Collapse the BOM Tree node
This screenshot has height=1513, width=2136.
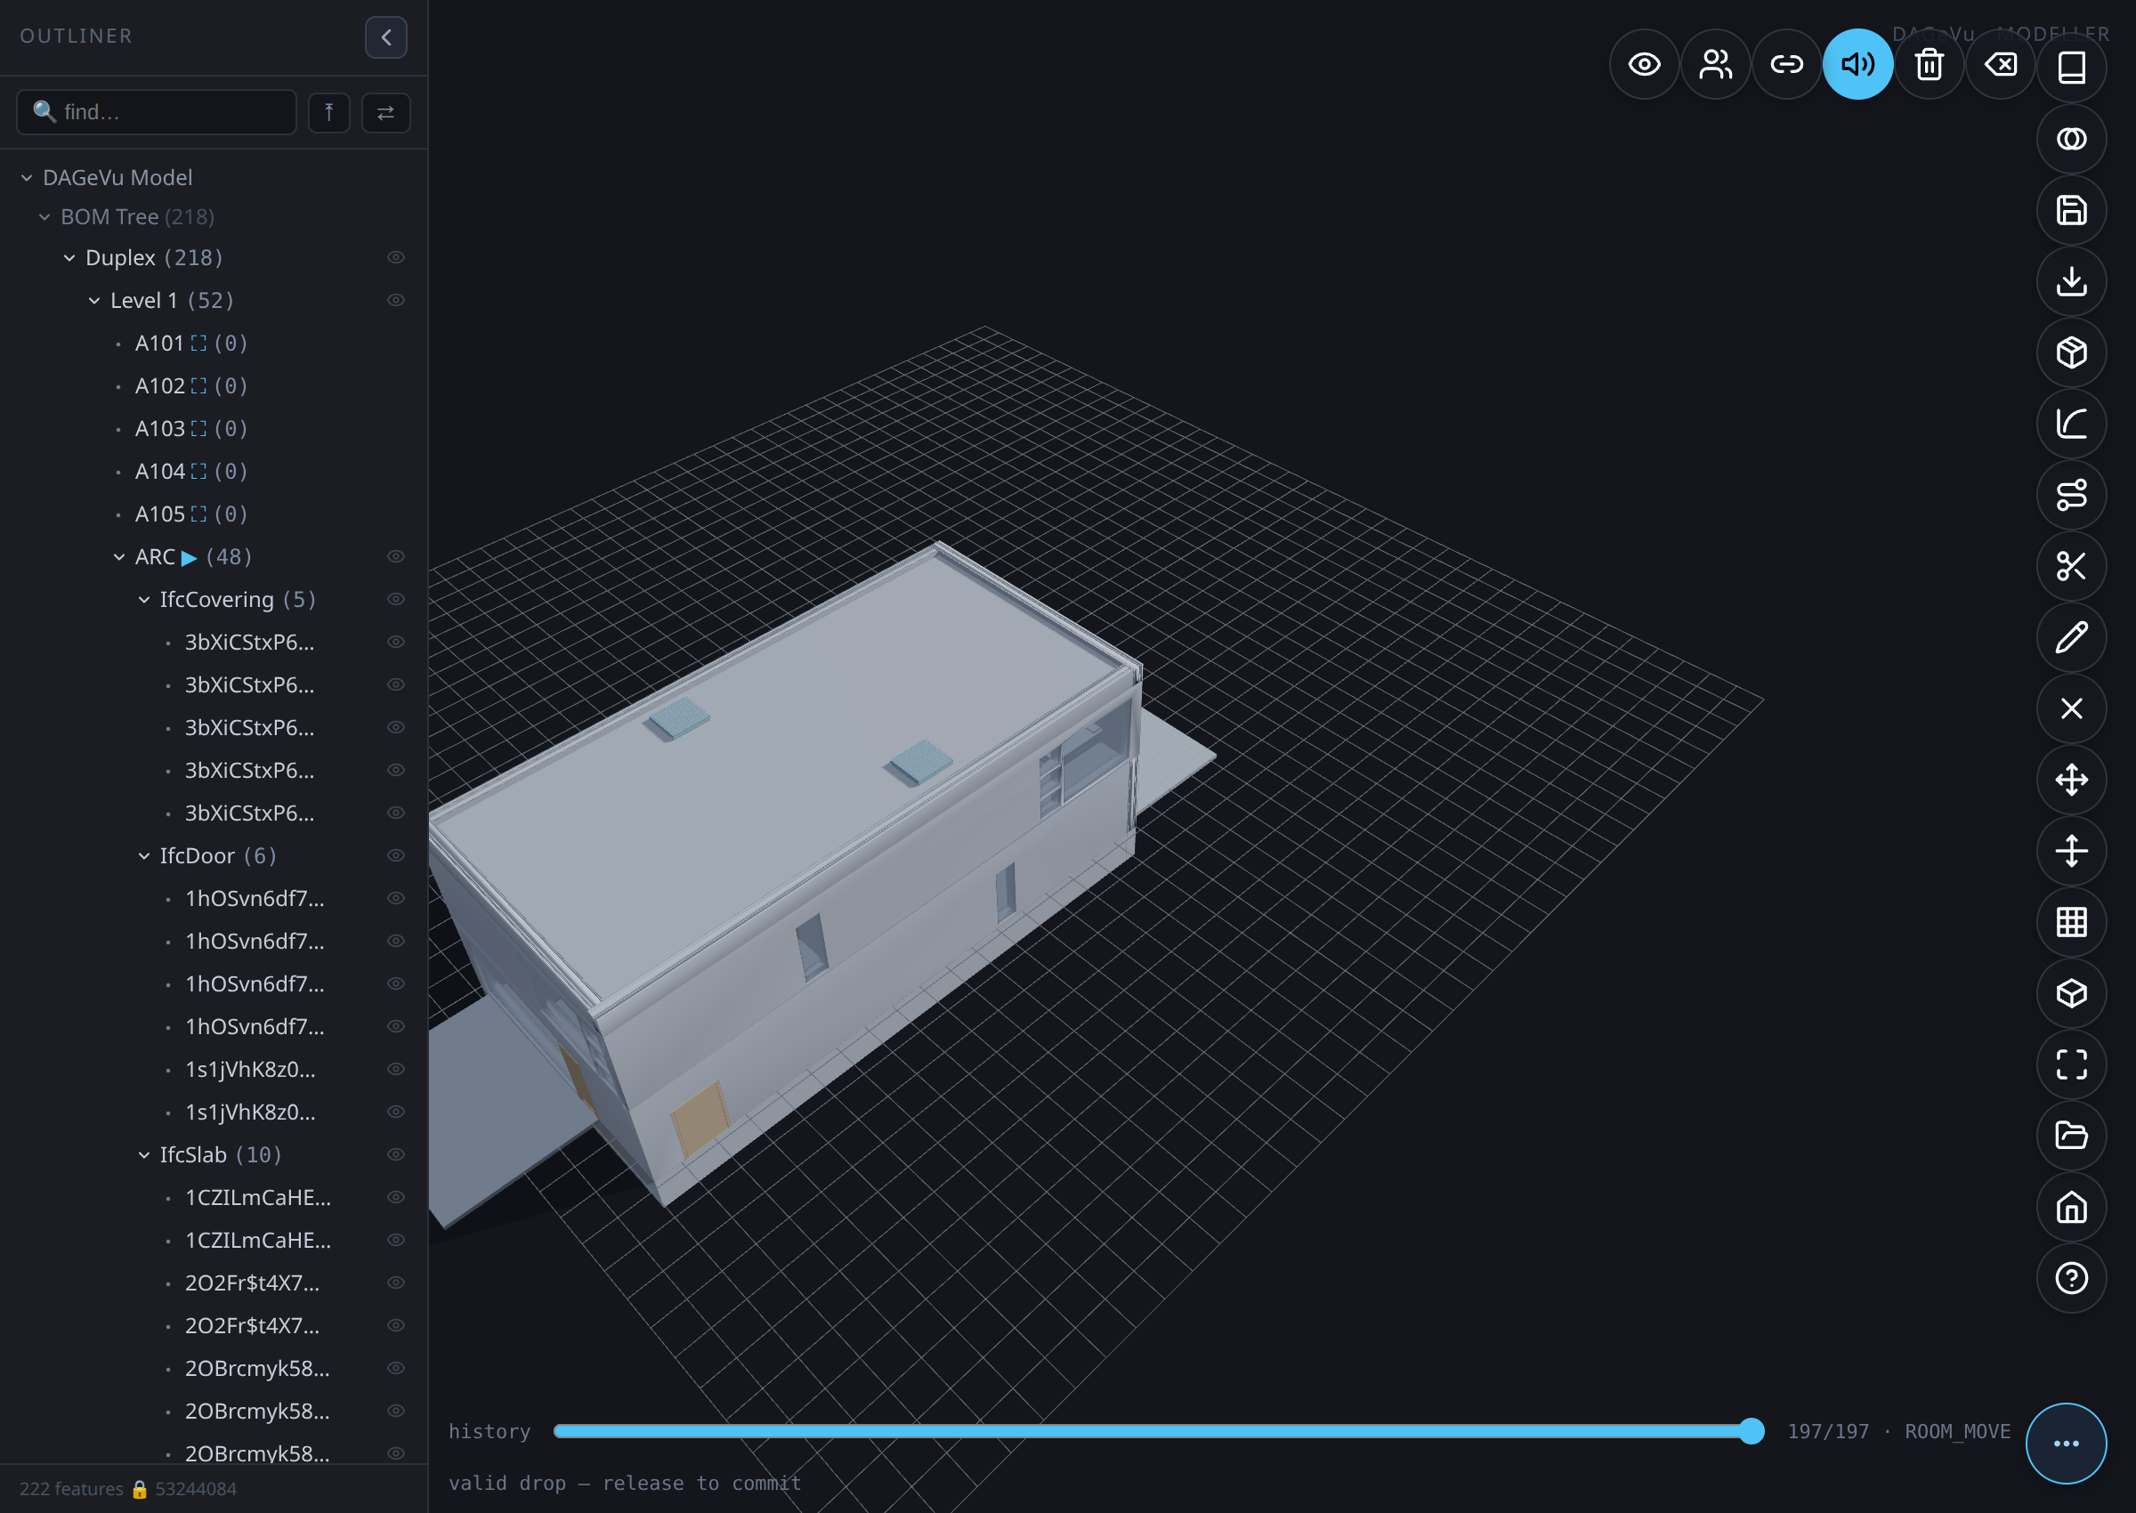pyautogui.click(x=44, y=217)
